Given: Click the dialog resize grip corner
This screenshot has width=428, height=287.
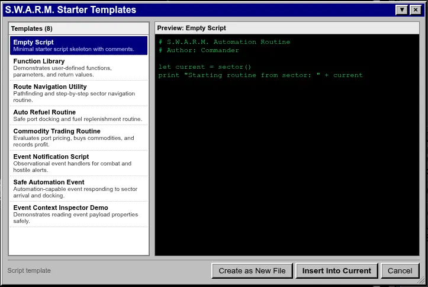Looking at the screenshot, I should click(x=422, y=280).
